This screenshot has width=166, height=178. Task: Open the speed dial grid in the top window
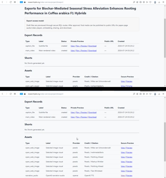(x=15, y=2)
